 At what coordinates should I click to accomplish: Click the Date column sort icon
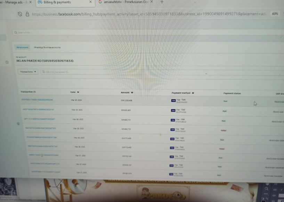78,92
